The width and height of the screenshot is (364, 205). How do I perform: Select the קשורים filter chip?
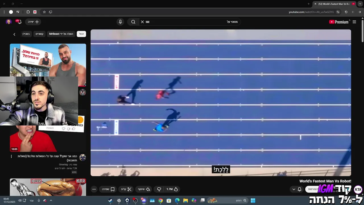(40, 34)
